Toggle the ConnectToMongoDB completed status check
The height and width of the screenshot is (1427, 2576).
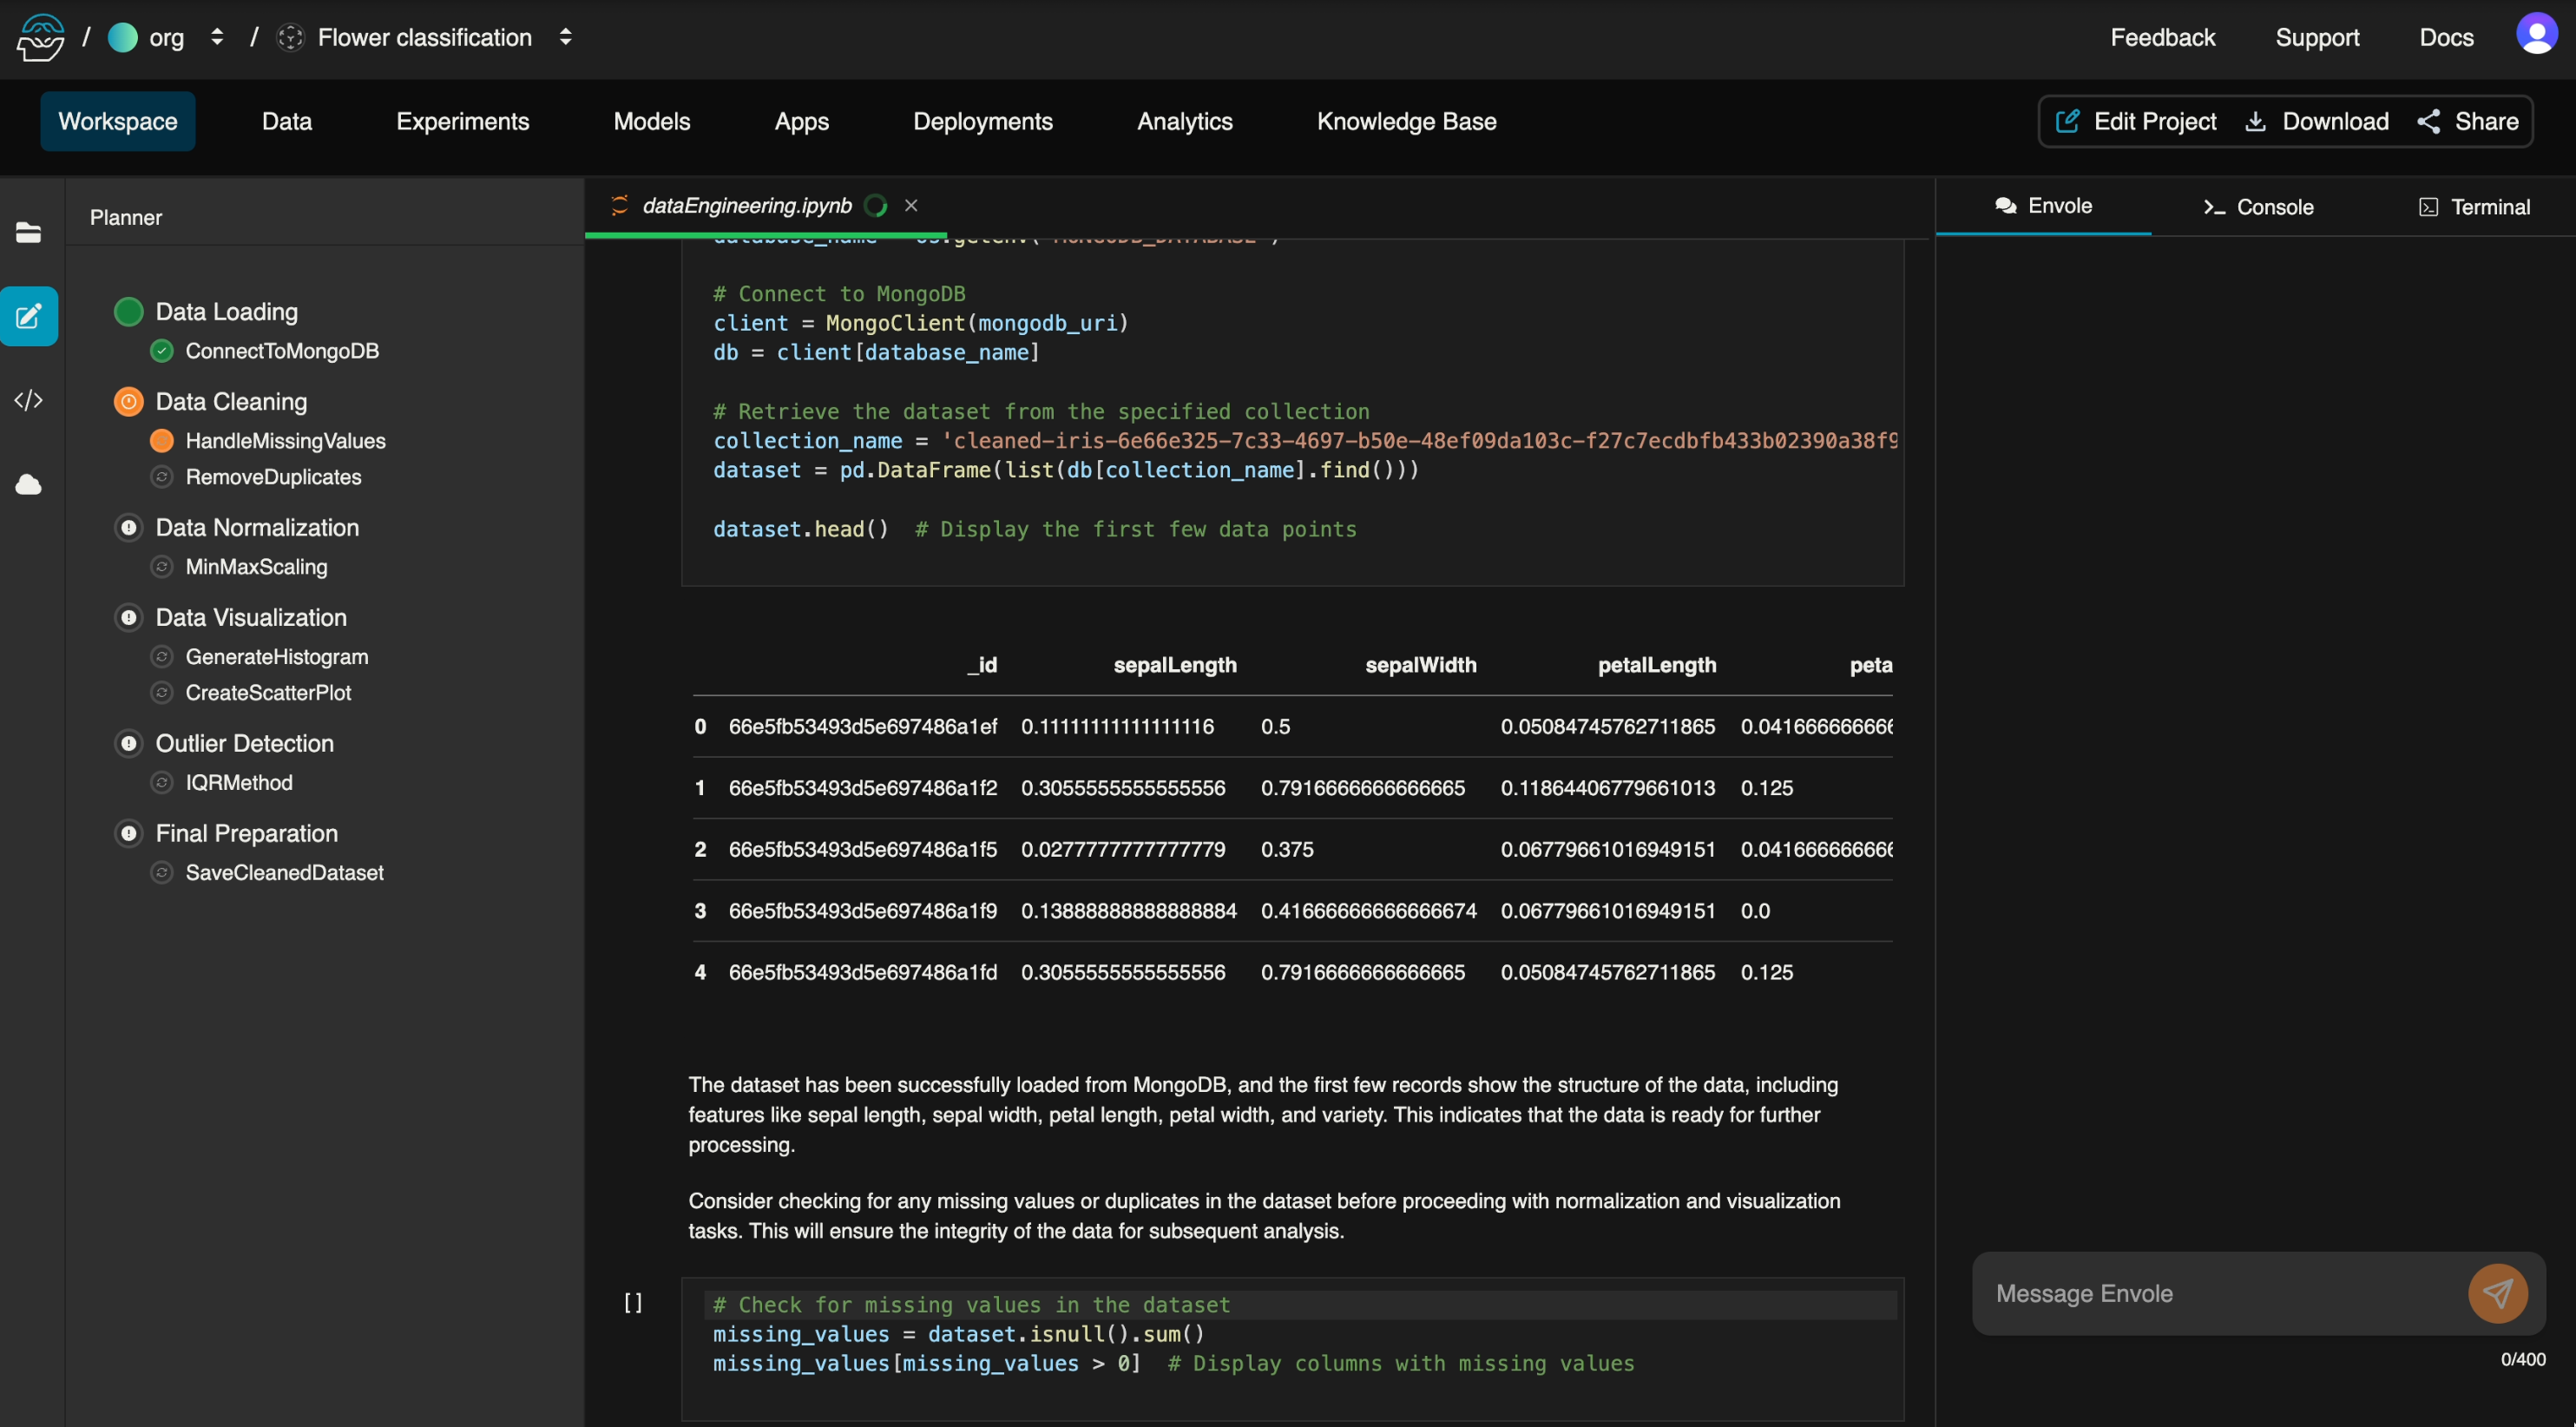pos(162,351)
